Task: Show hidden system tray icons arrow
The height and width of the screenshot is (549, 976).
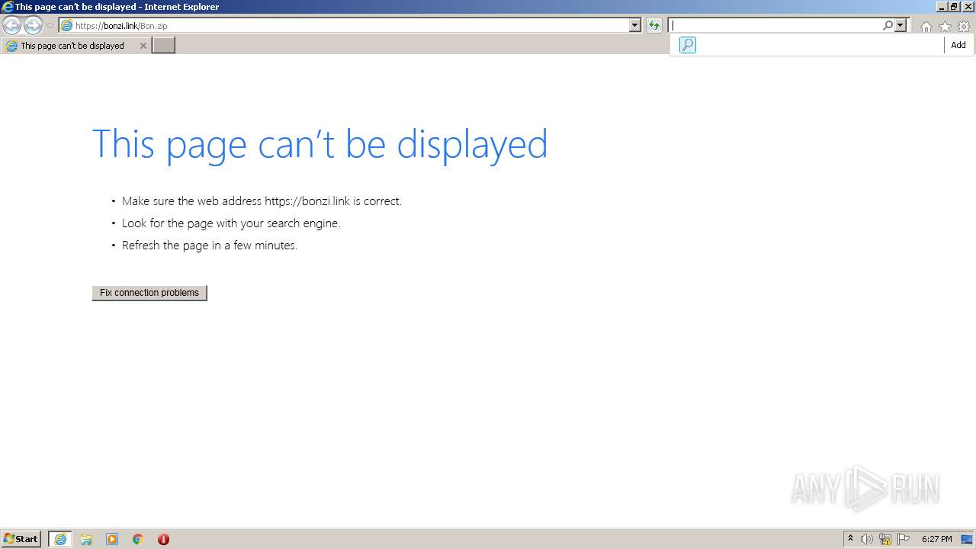Action: [x=850, y=539]
